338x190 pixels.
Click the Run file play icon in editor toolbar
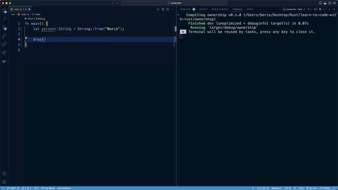coord(158,9)
